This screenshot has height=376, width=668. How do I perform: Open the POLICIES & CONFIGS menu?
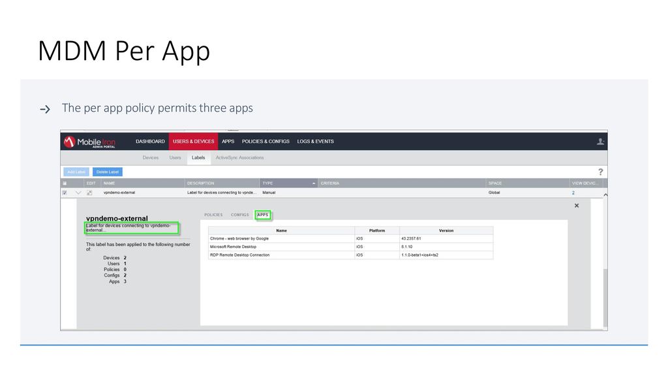coord(266,142)
